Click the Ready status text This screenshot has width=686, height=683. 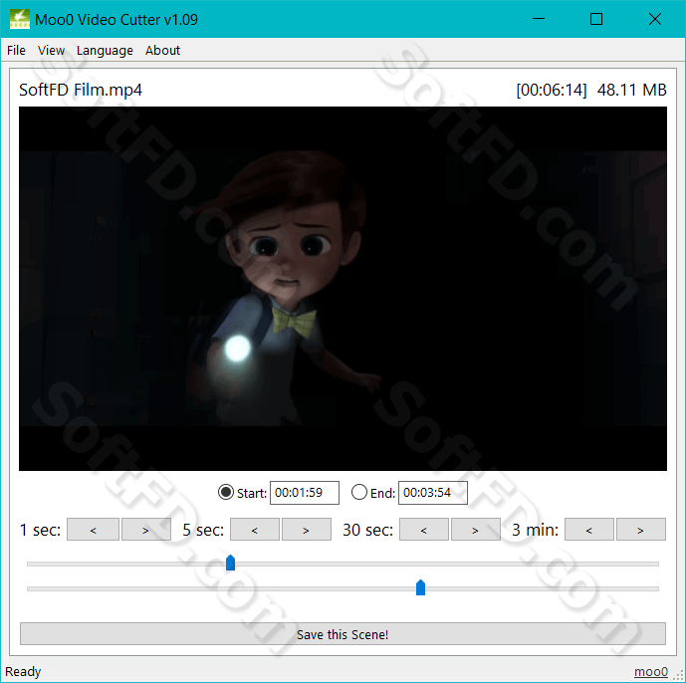point(23,672)
